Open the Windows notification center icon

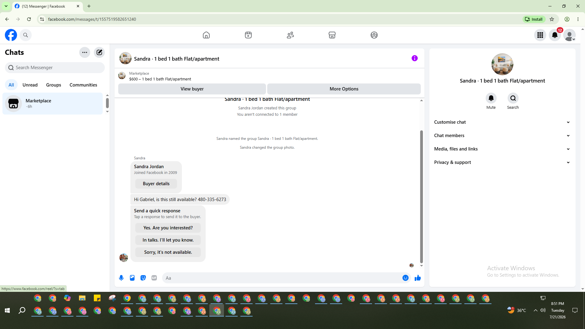(575, 310)
